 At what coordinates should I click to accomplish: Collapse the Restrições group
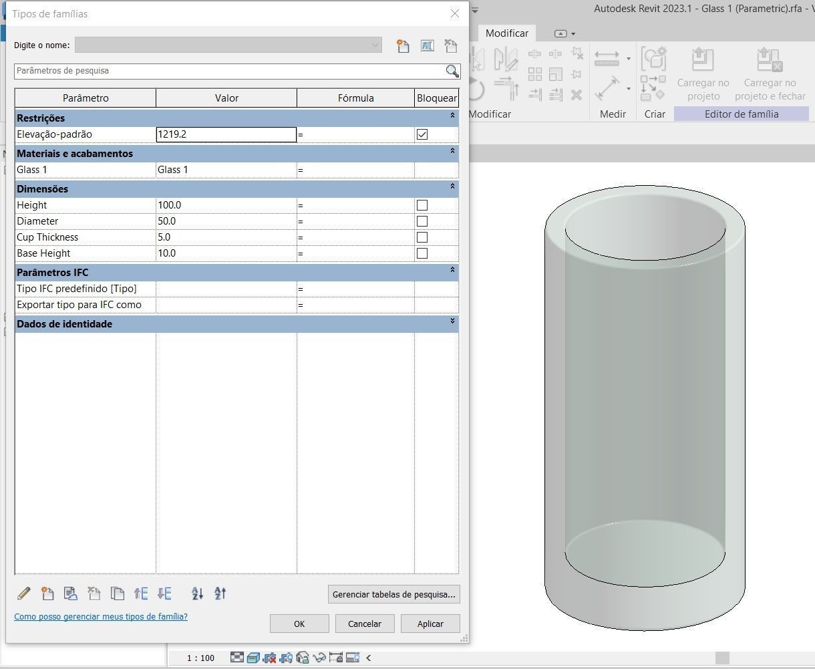[452, 116]
